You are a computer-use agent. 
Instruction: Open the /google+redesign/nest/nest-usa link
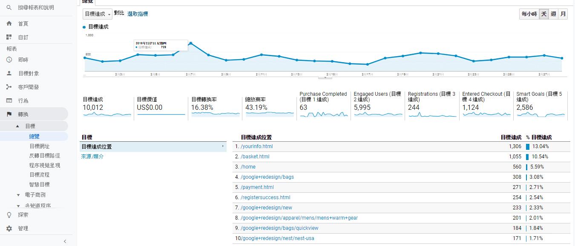[x=278, y=238]
